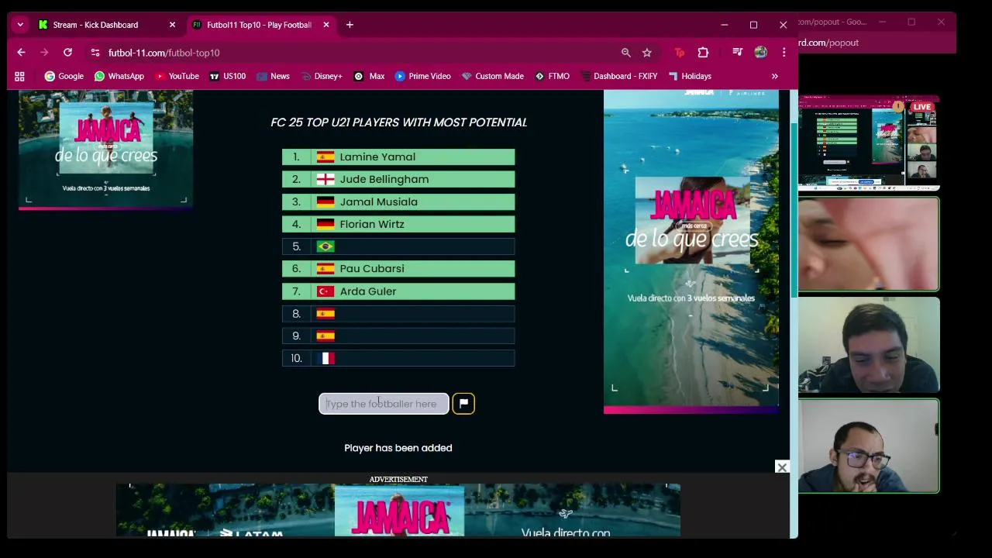Click the Player has been added message
This screenshot has height=558, width=992.
pos(398,448)
